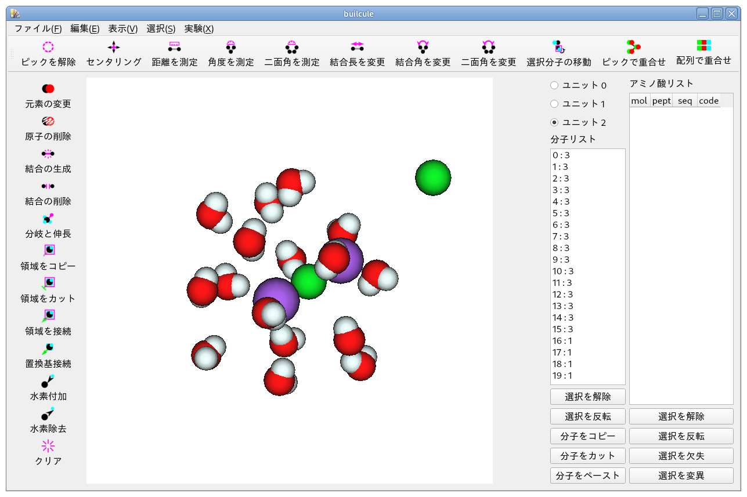Switch to the ユニット 1 radio button
This screenshot has width=747, height=497.
click(x=554, y=104)
